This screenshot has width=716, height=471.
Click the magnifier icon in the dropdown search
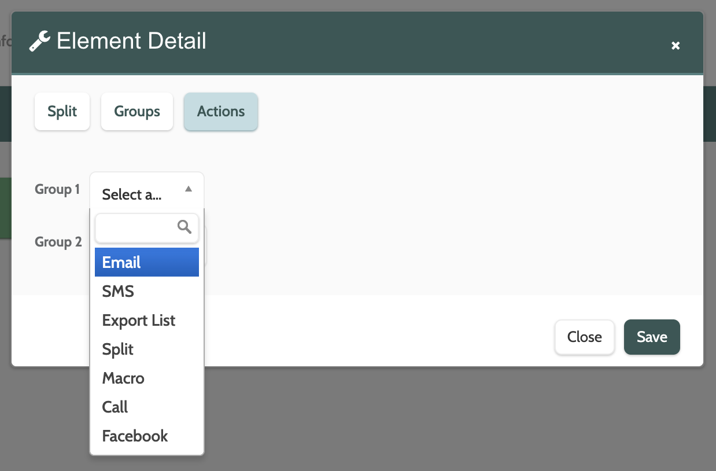tap(184, 227)
